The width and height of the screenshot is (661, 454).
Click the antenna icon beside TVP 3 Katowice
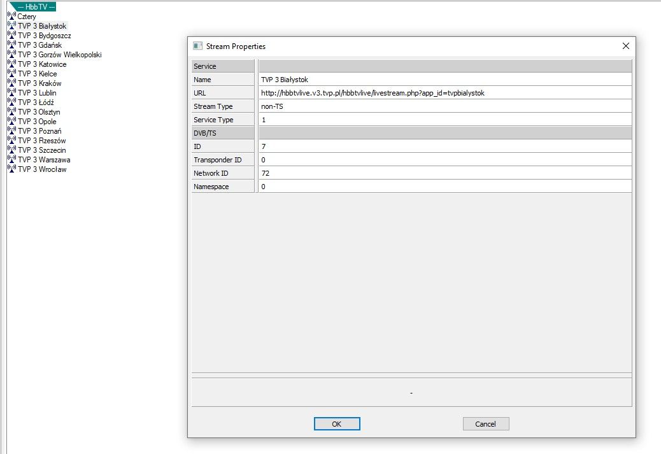[x=12, y=64]
